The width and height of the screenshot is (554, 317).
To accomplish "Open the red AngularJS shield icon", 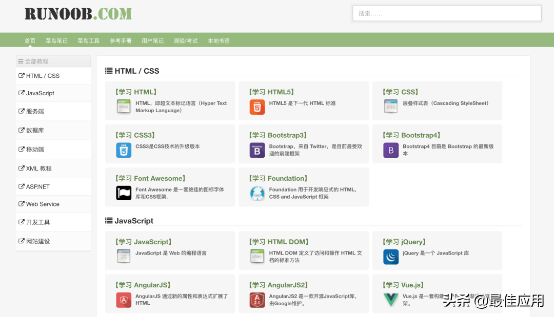I will coord(124,300).
